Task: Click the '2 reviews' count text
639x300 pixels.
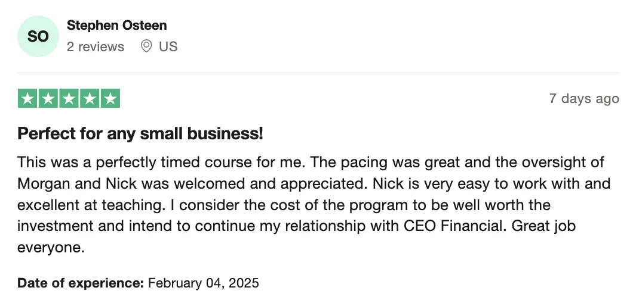Action: [x=96, y=46]
